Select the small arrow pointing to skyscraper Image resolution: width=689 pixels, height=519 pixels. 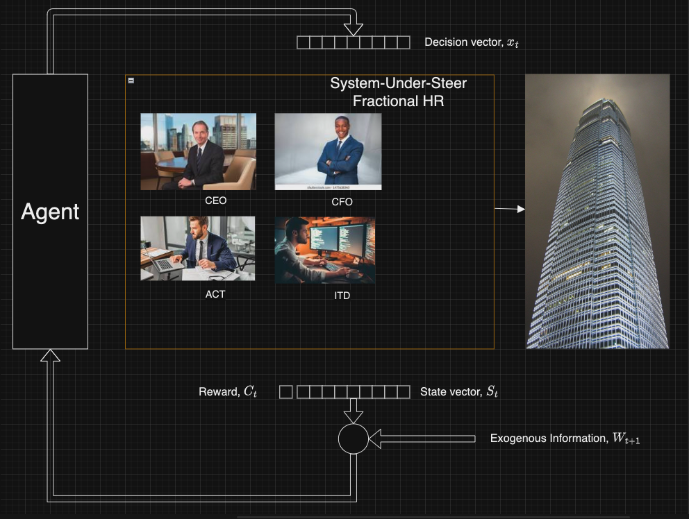pos(510,208)
